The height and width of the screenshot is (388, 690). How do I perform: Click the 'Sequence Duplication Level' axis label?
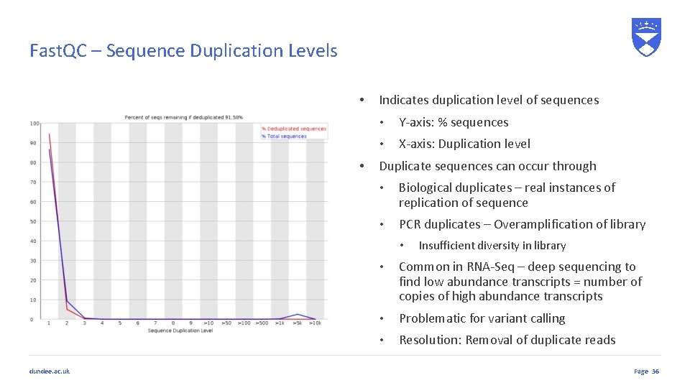coord(180,331)
